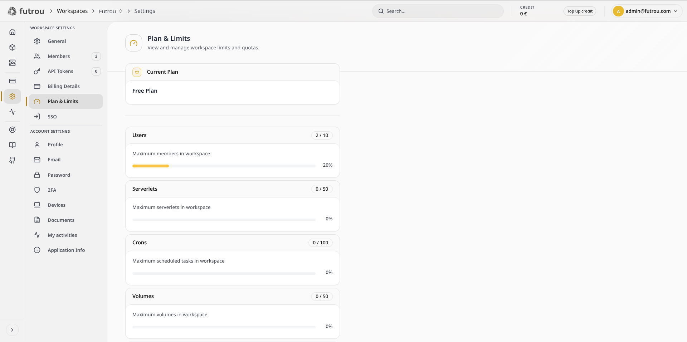687x342 pixels.
Task: Click the Workspaces breadcrumb link
Action: [72, 11]
